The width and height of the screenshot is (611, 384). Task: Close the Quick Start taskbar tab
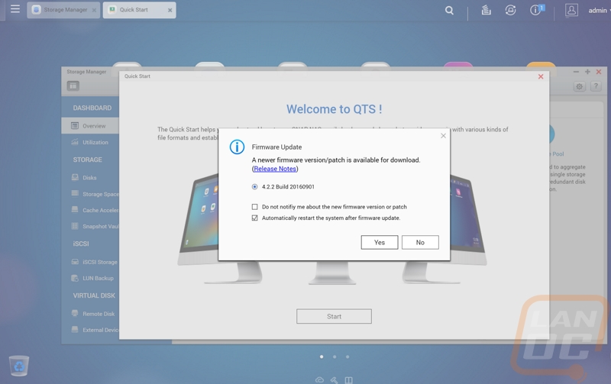(170, 10)
